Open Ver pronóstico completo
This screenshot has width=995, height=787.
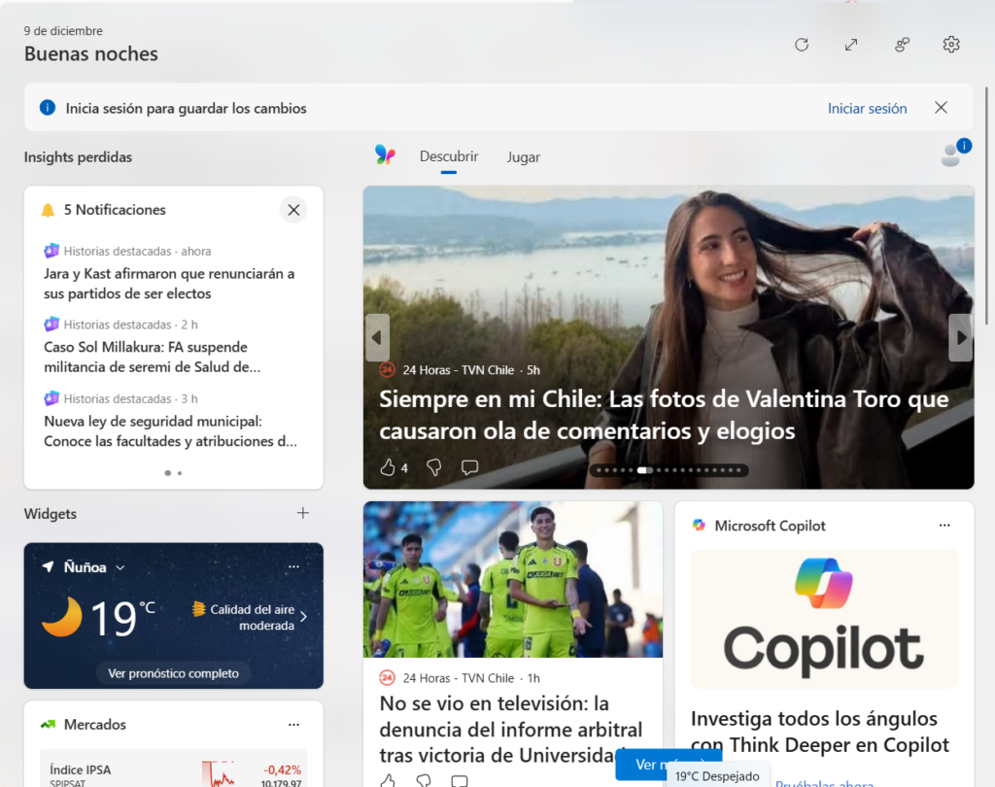[173, 671]
